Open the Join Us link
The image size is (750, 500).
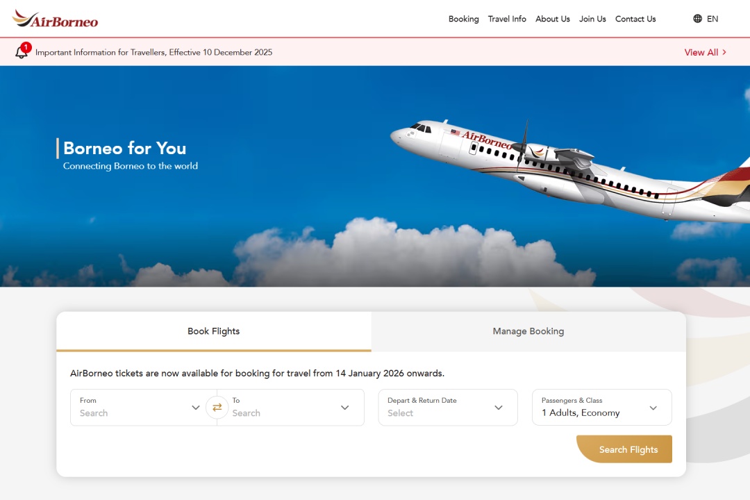(x=592, y=19)
